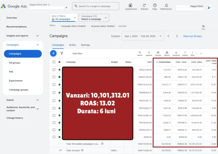
Task: Toggle the select-all checkbox in table header
Action: click(54, 62)
